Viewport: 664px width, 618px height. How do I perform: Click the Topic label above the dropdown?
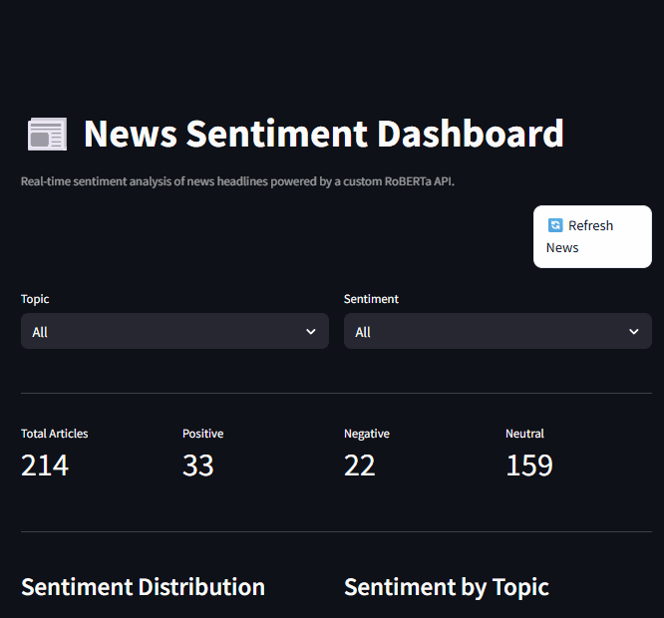tap(35, 299)
